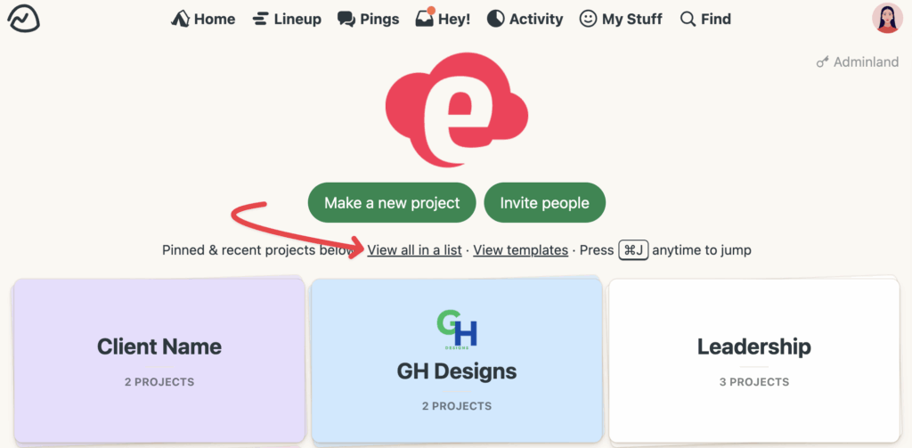912x448 pixels.
Task: Go to Home in top navigation
Action: point(203,19)
